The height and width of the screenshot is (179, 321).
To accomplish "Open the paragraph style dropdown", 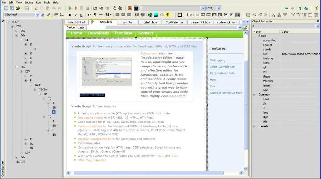I will pos(37,15).
